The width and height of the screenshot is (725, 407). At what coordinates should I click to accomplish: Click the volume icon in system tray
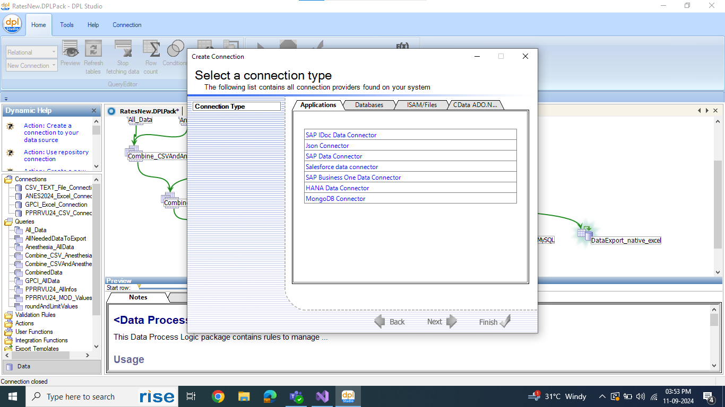point(641,396)
